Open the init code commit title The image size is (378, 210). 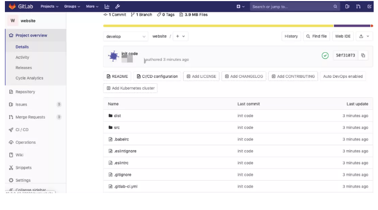tap(130, 53)
